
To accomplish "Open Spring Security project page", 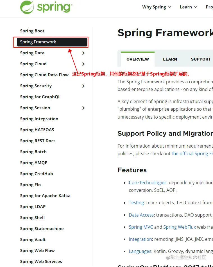I will (x=36, y=86).
